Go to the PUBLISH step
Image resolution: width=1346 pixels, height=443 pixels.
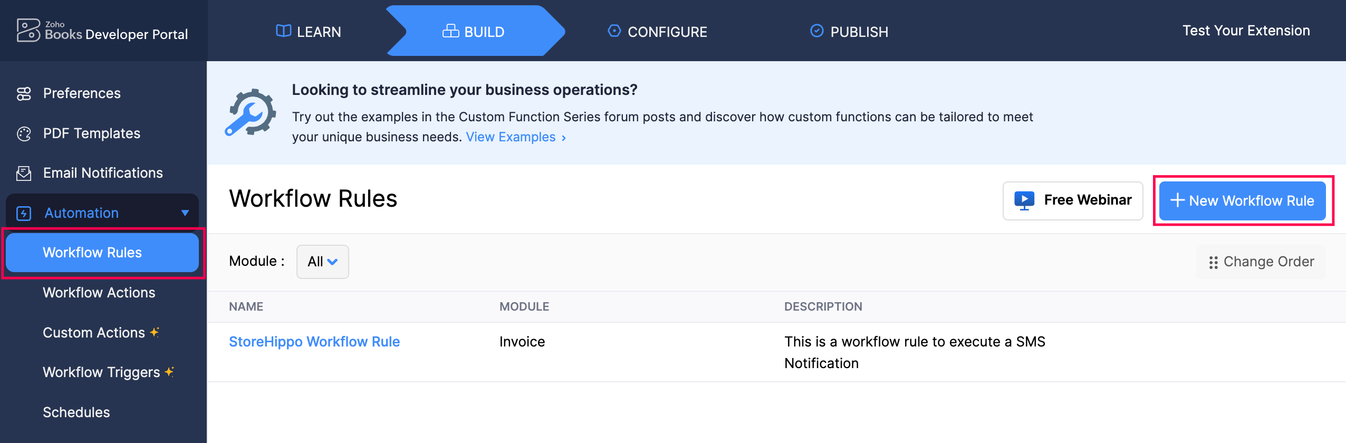click(x=849, y=32)
